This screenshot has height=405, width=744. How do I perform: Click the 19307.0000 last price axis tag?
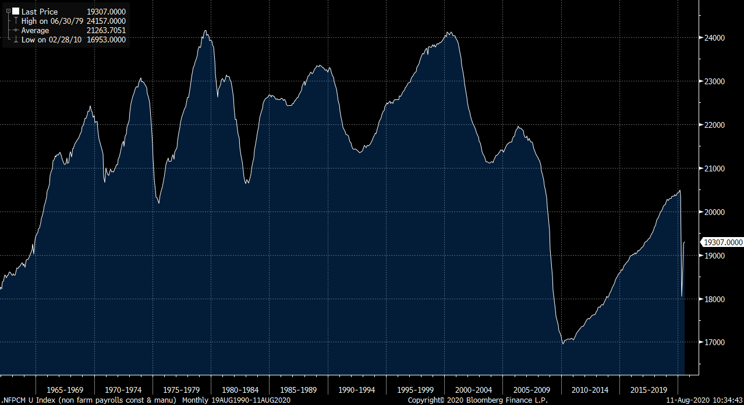coord(722,242)
